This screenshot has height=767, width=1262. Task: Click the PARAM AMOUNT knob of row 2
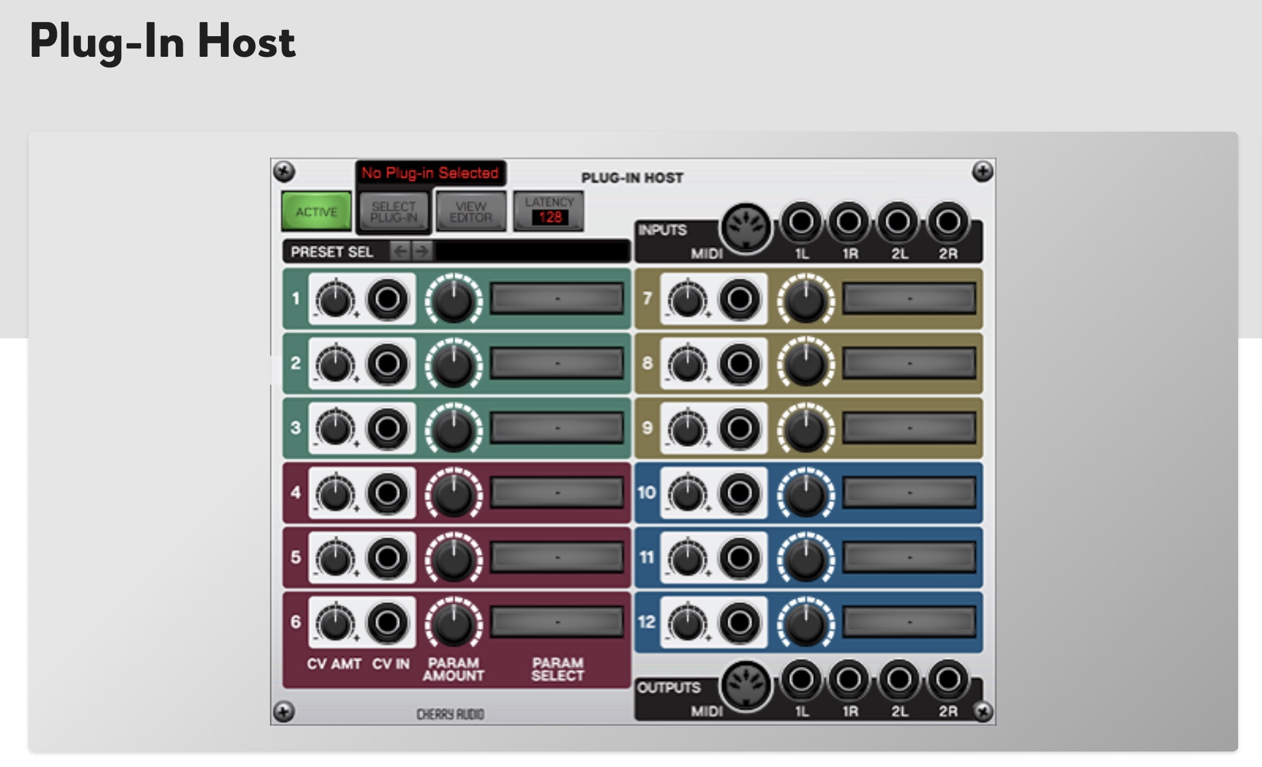point(453,363)
